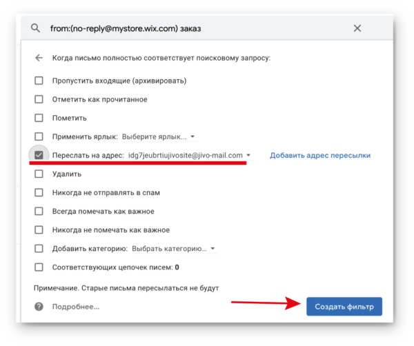Screen dimensions: 414x346
Task: Uncheck 'Переслать на адрес' checkbox
Action: 39,155
